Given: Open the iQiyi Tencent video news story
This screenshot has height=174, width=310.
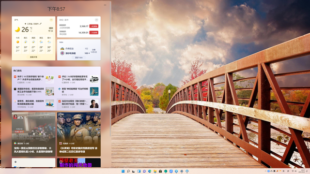Looking at the screenshot, I should coord(33,104).
